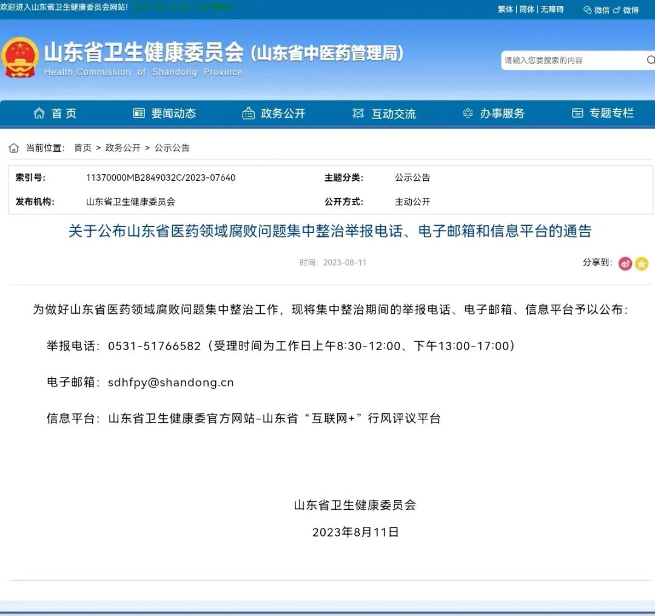Click the notice headline 关于公布山东省医药领域腐败问题
The width and height of the screenshot is (655, 616).
330,231
